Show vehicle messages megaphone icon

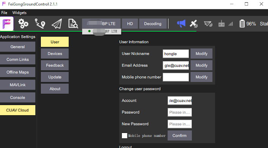tap(181, 23)
